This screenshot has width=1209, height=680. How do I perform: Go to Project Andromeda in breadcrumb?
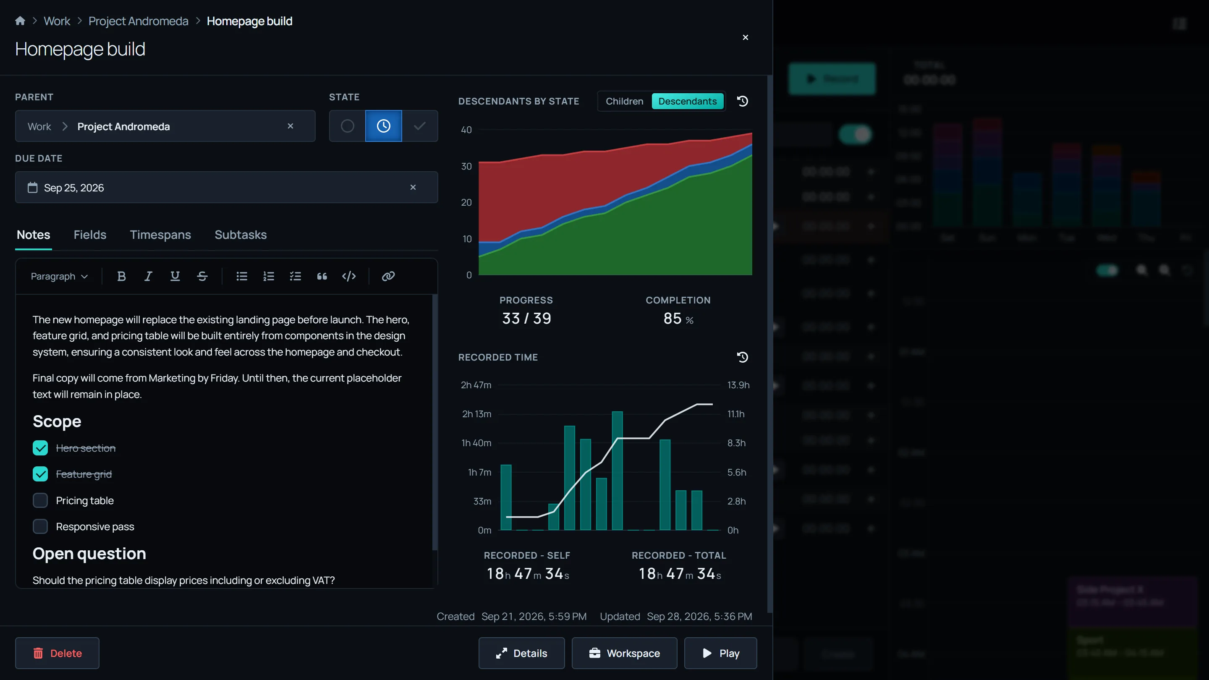point(139,21)
